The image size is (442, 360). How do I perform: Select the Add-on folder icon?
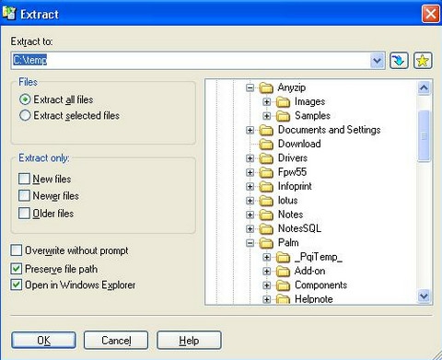pyautogui.click(x=283, y=272)
